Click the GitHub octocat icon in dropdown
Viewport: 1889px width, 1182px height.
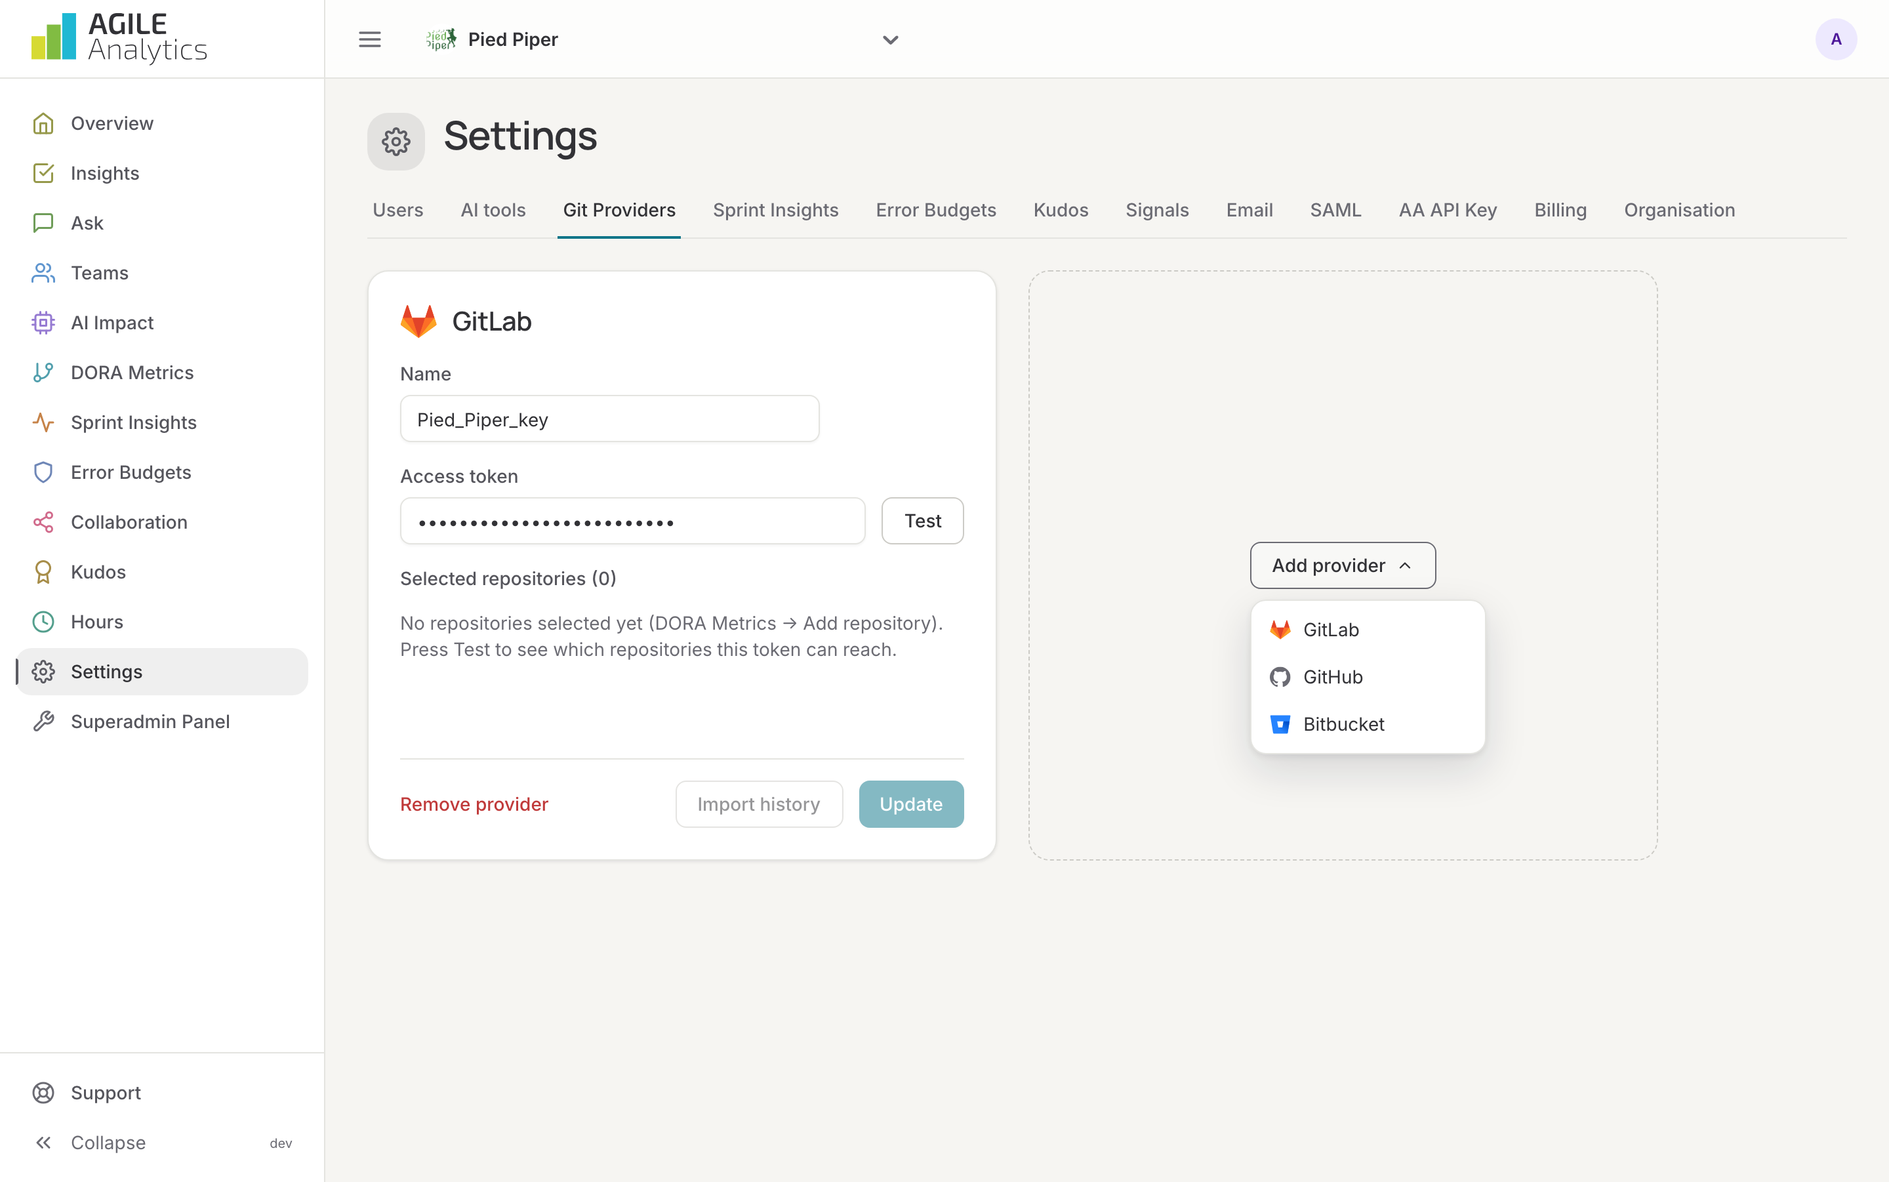[1280, 677]
